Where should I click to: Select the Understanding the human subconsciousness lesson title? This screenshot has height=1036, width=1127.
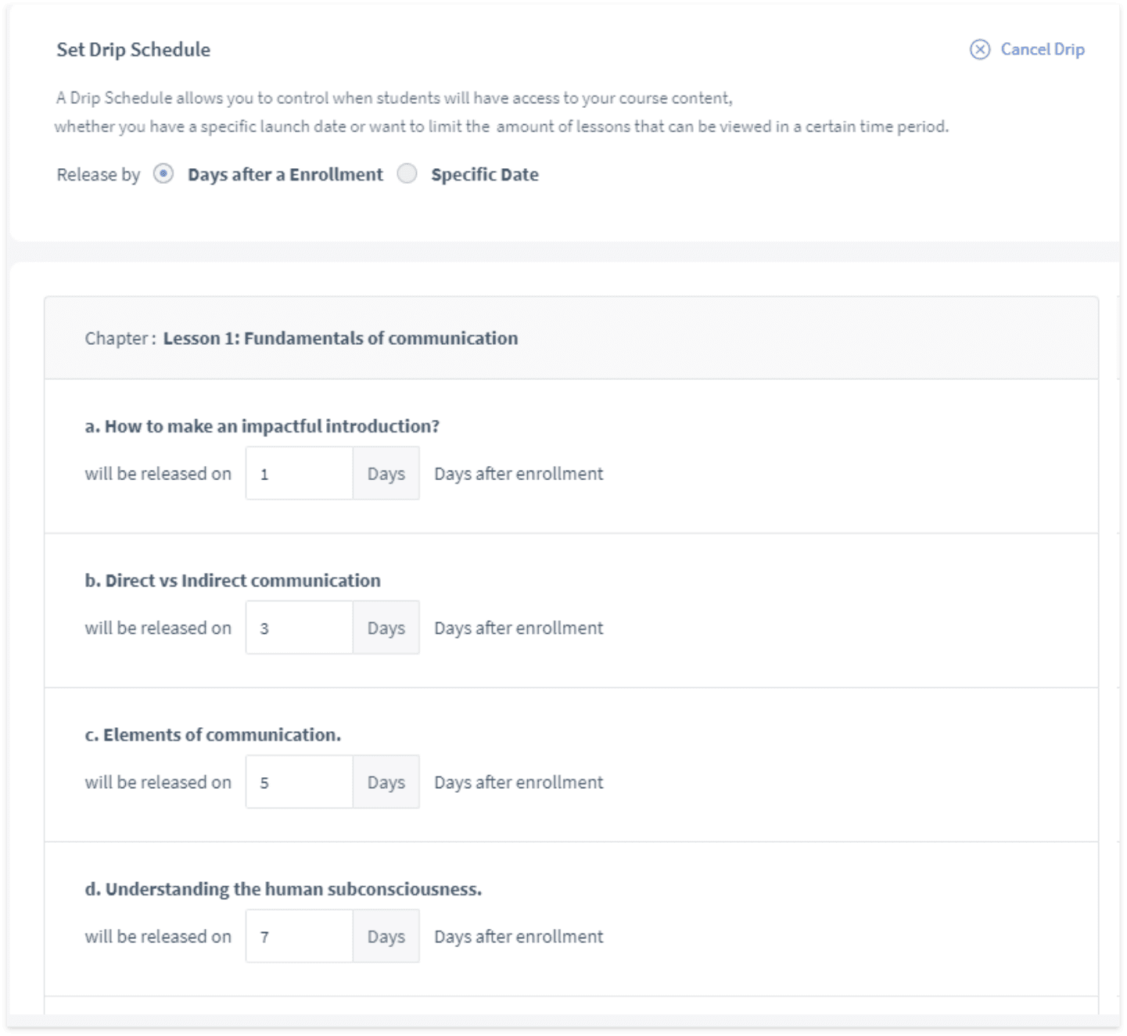tap(285, 889)
